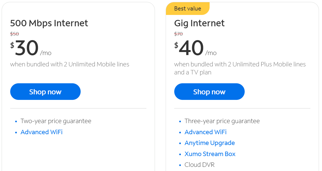Select the Gig Internet plan heading
This screenshot has width=322, height=171.
pyautogui.click(x=199, y=23)
